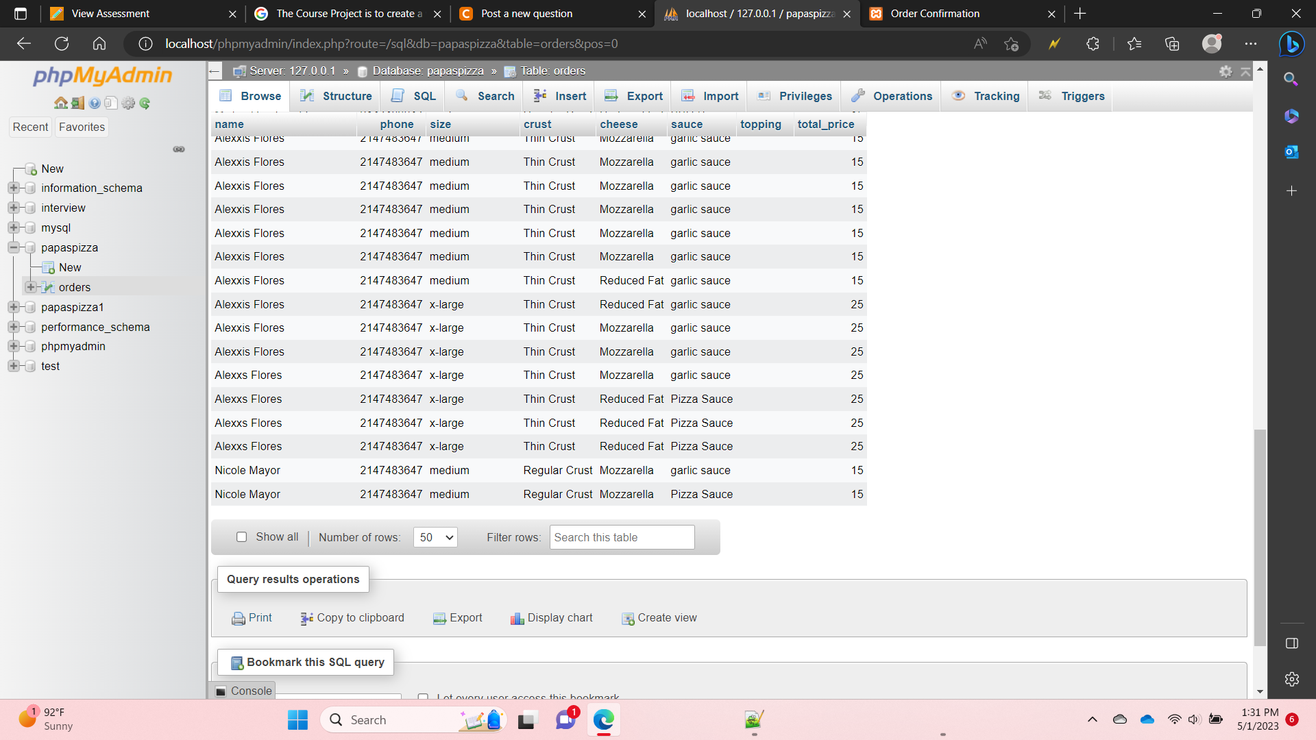
Task: Open the Number of rows dropdown
Action: (435, 537)
